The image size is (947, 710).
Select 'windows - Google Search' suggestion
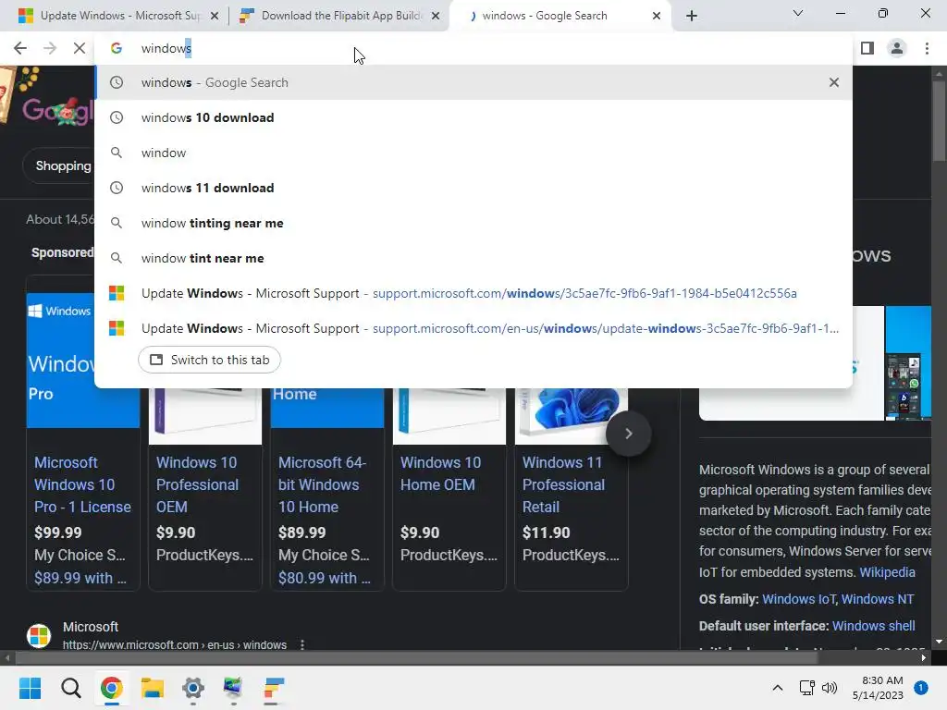coord(473,82)
